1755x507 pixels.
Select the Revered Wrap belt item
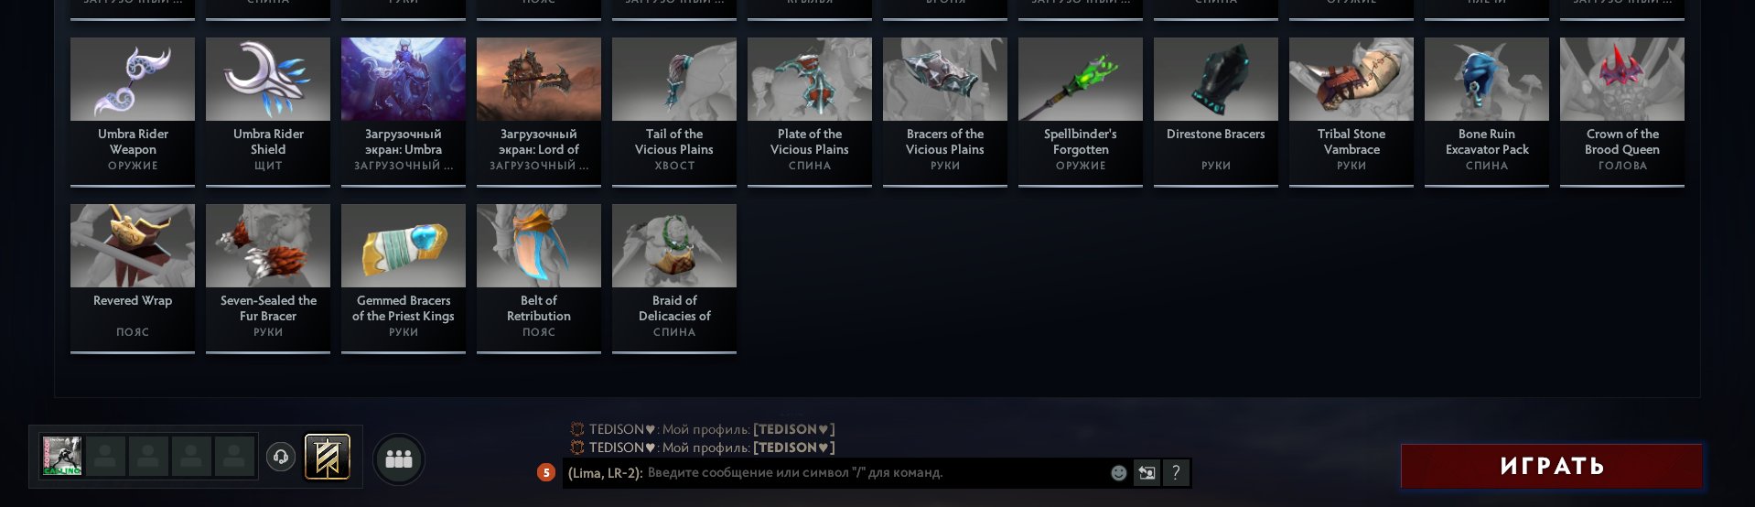pyautogui.click(x=133, y=278)
